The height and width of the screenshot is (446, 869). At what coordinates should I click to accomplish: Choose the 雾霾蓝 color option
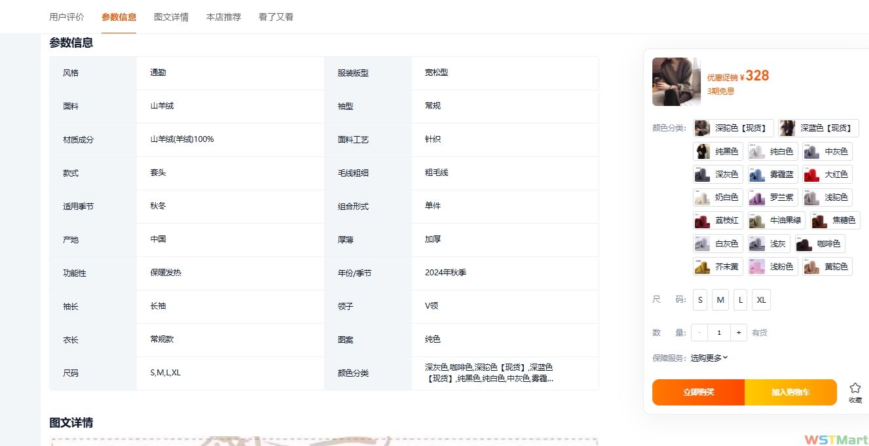(773, 175)
